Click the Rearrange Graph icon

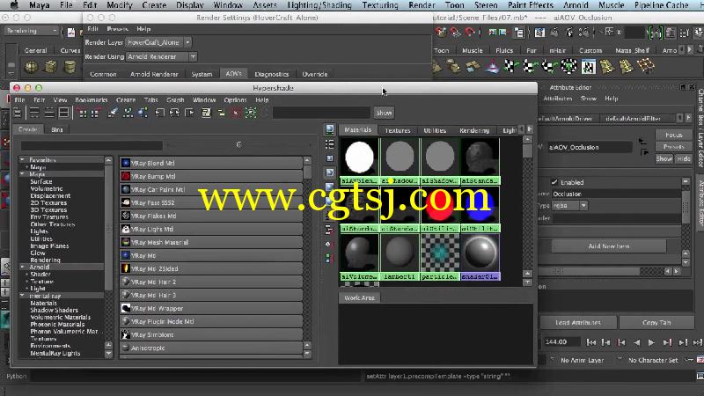coord(128,113)
